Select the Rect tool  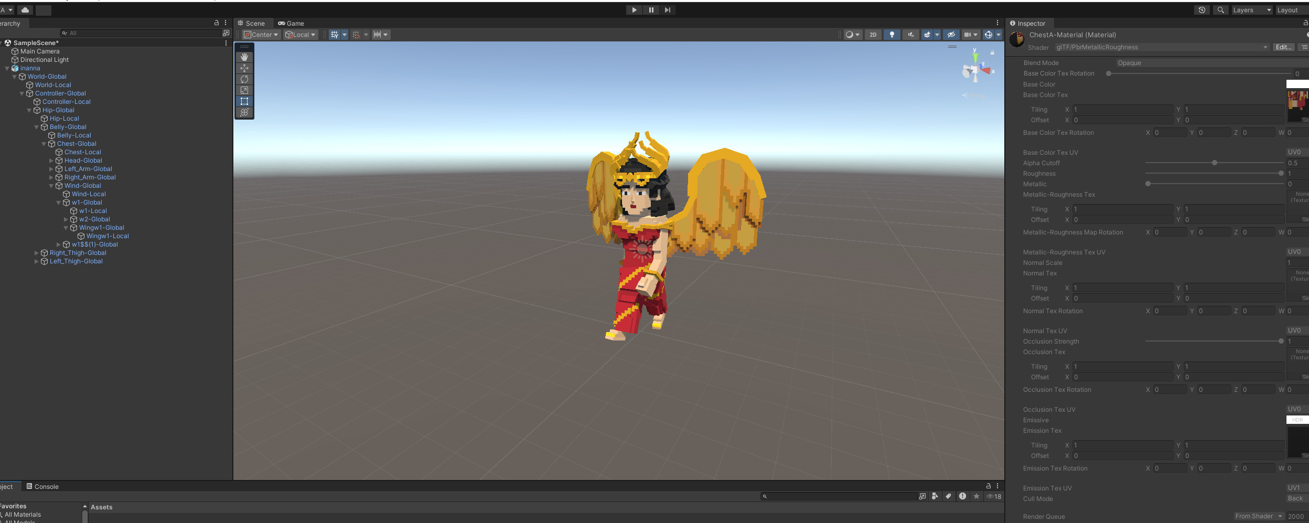click(244, 101)
